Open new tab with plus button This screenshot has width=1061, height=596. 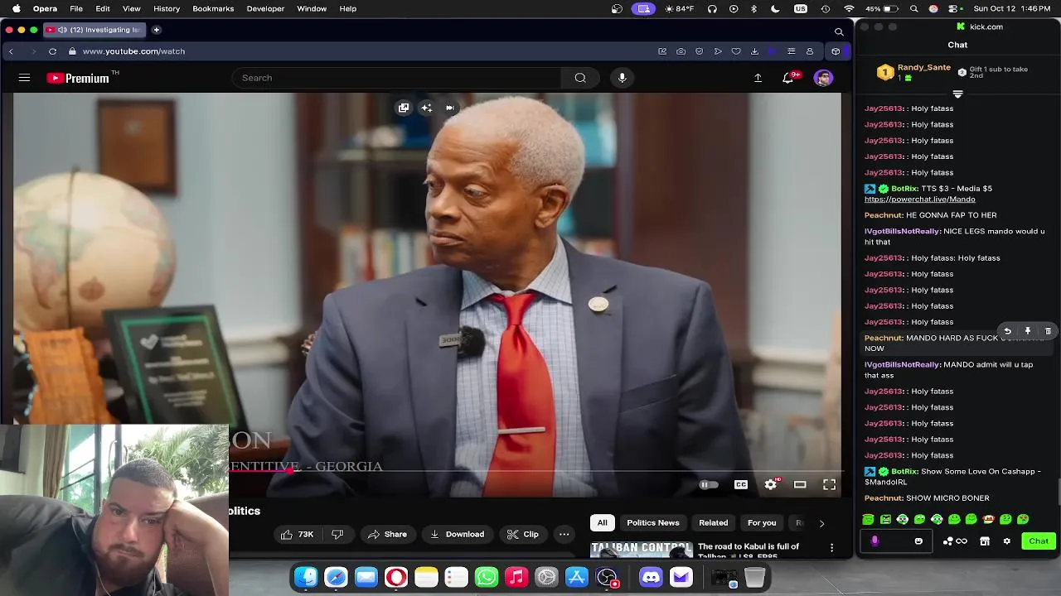(156, 30)
